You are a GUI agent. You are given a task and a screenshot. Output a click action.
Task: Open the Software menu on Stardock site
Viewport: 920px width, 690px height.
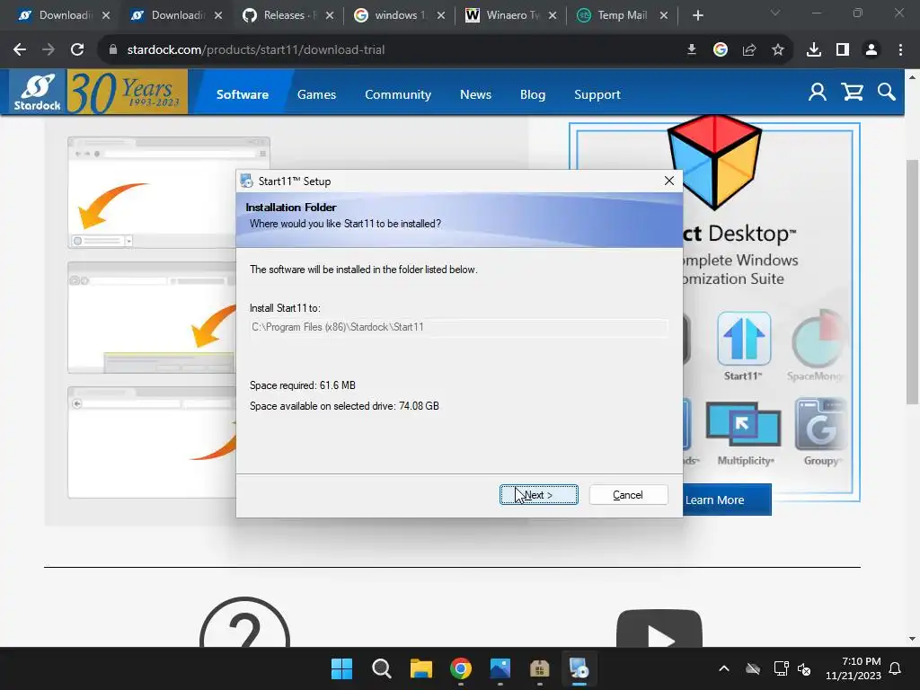[x=243, y=94]
